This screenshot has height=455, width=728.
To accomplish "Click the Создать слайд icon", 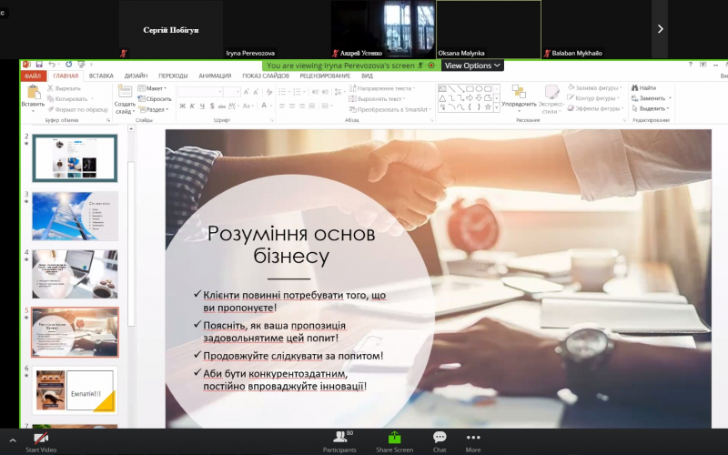I will [x=125, y=92].
